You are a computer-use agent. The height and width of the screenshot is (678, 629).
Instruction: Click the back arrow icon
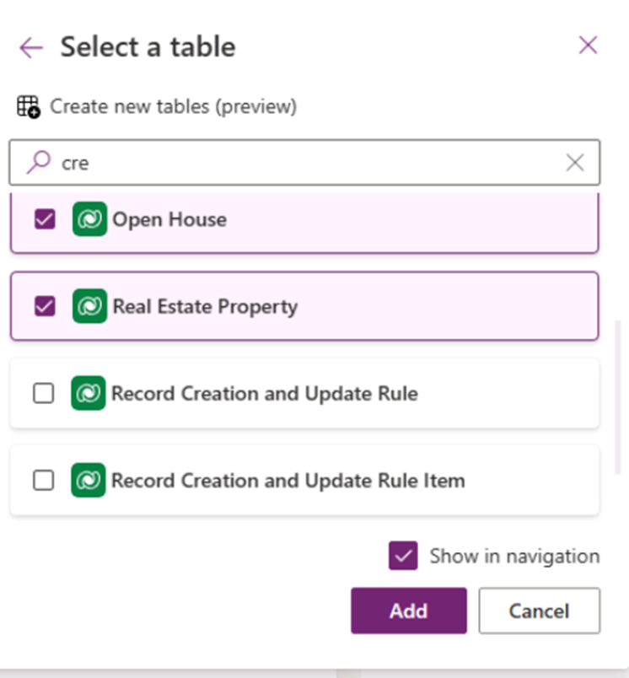31,47
